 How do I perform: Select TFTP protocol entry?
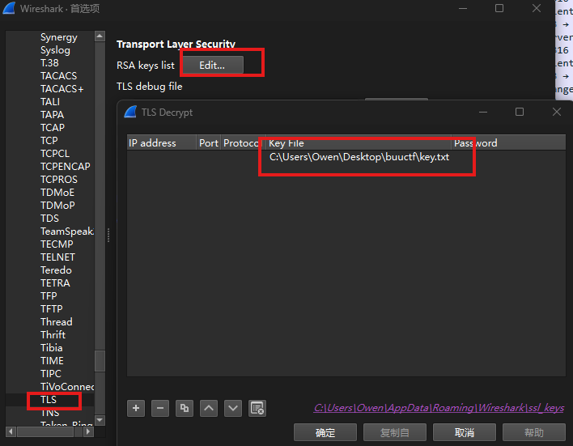click(x=52, y=309)
